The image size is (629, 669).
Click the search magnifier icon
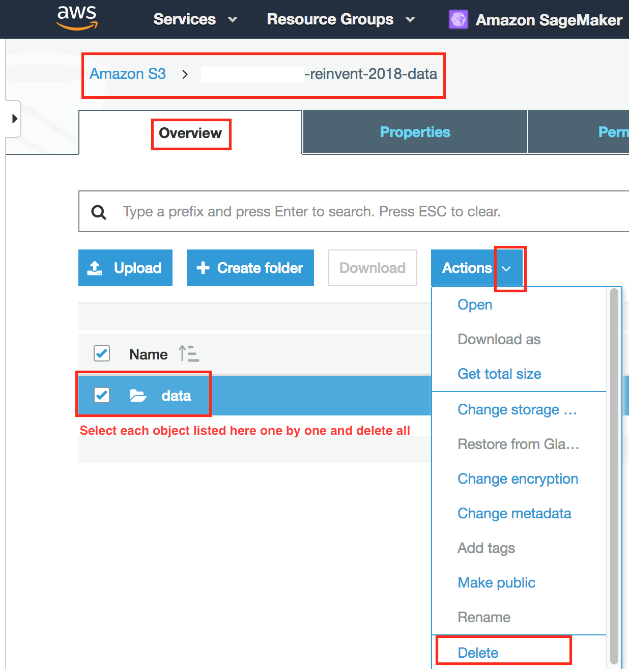(x=99, y=212)
